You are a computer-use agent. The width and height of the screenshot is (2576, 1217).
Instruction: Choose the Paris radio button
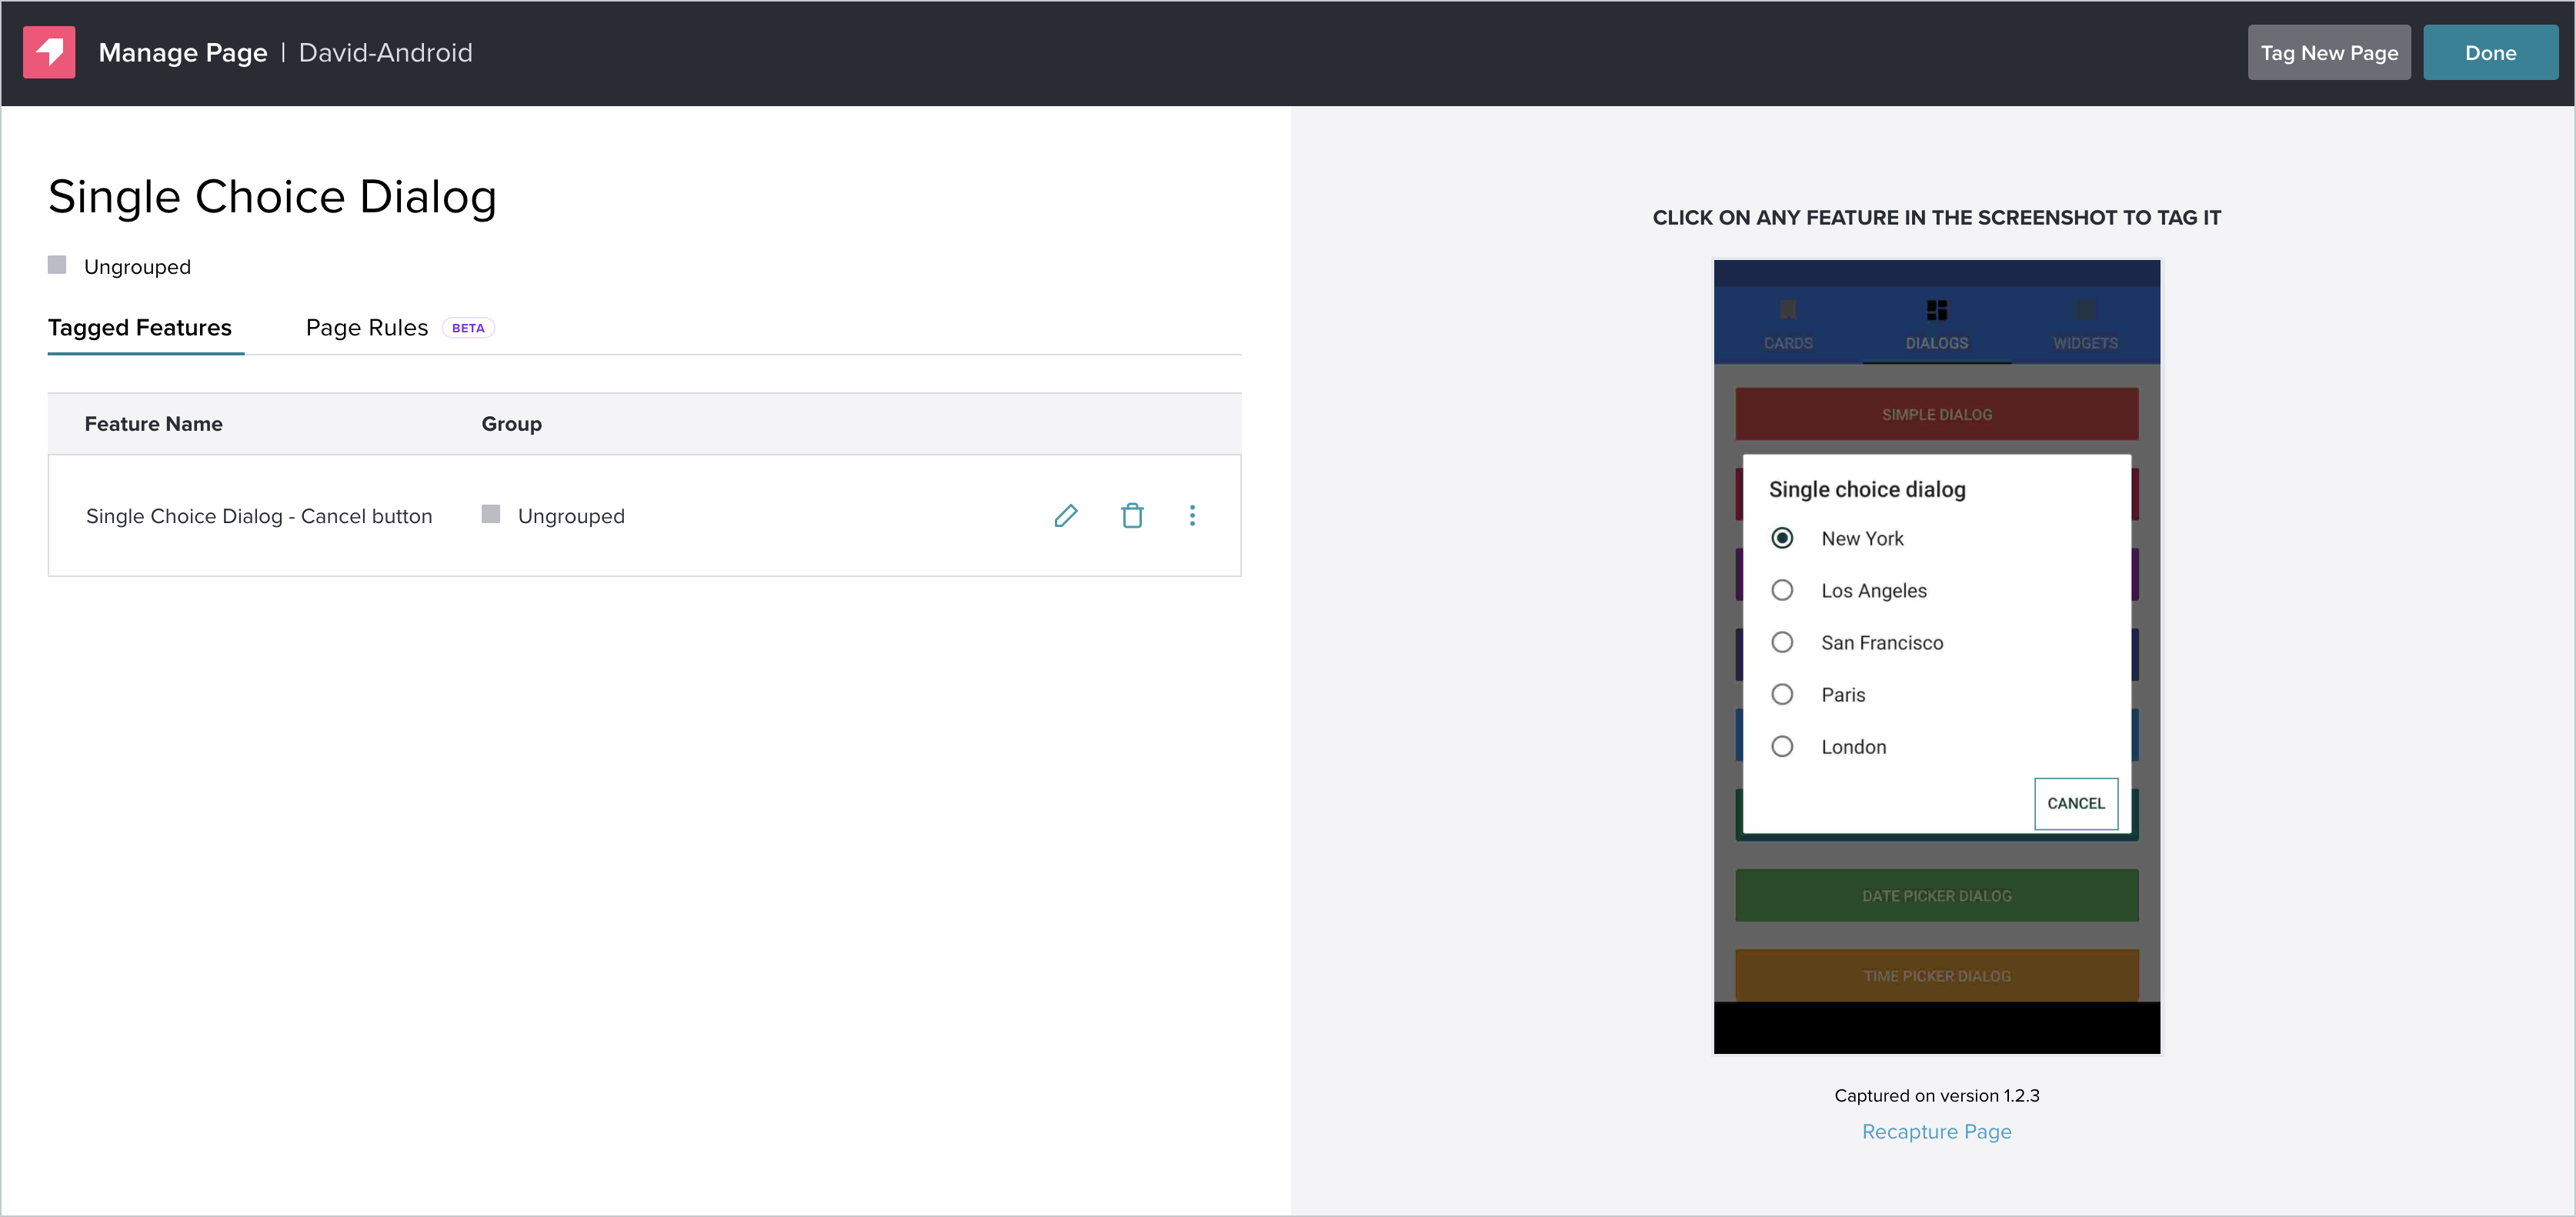[1782, 694]
